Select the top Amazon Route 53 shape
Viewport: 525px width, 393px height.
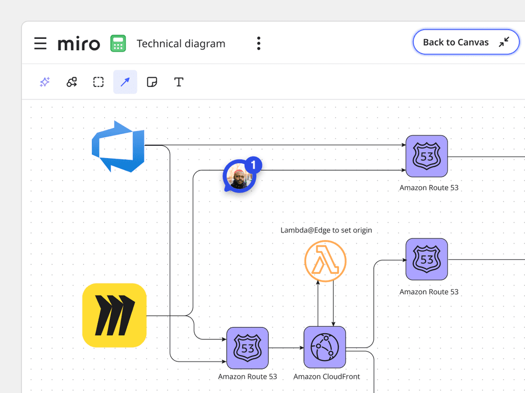click(427, 156)
